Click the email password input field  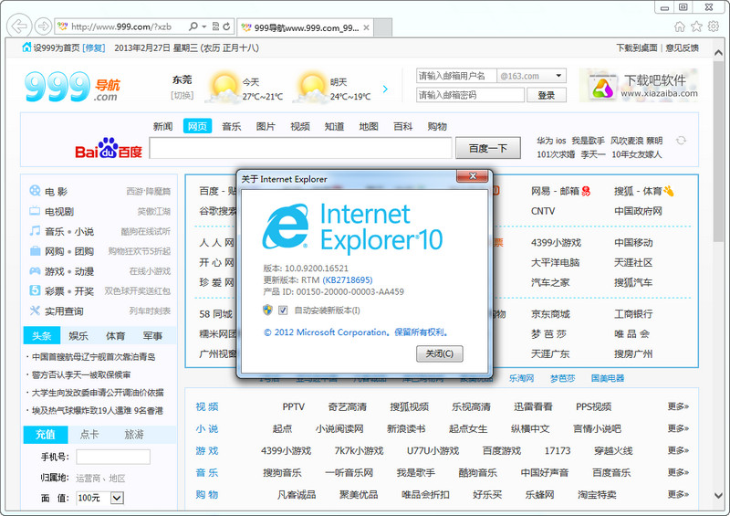[470, 95]
